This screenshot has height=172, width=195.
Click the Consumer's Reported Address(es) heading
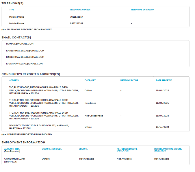point(31,74)
